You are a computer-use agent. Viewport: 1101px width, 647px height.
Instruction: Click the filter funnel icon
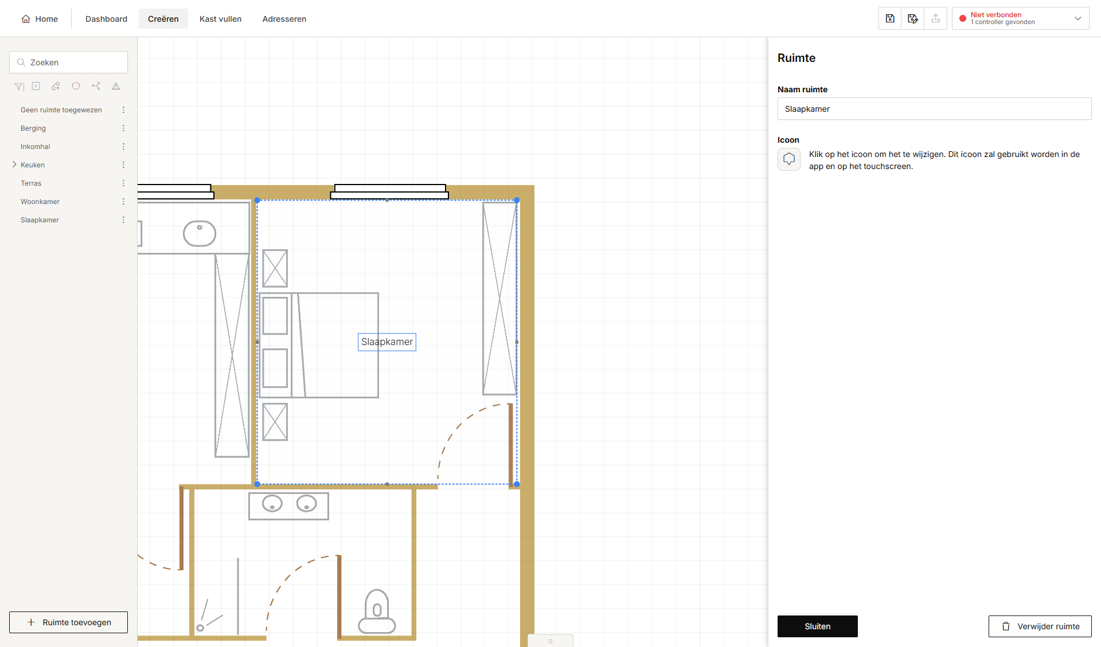[x=19, y=87]
